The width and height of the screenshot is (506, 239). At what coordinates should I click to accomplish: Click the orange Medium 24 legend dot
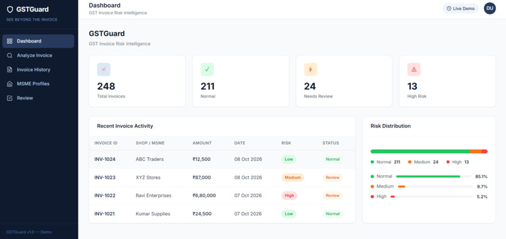[x=410, y=162]
